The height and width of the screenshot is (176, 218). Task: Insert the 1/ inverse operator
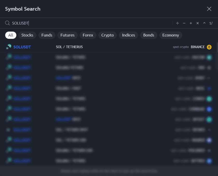point(211,23)
